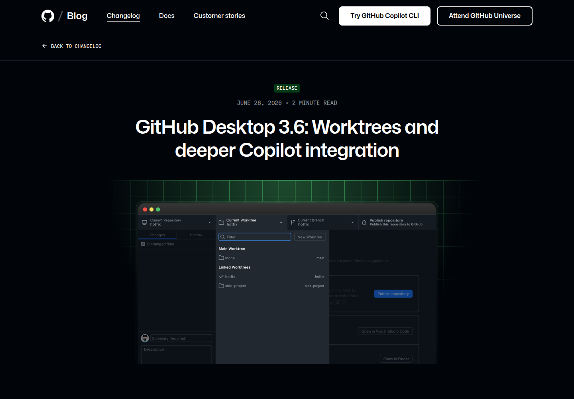Viewport: 574px width, 399px height.
Task: Click the New Worktree button
Action: tap(310, 237)
